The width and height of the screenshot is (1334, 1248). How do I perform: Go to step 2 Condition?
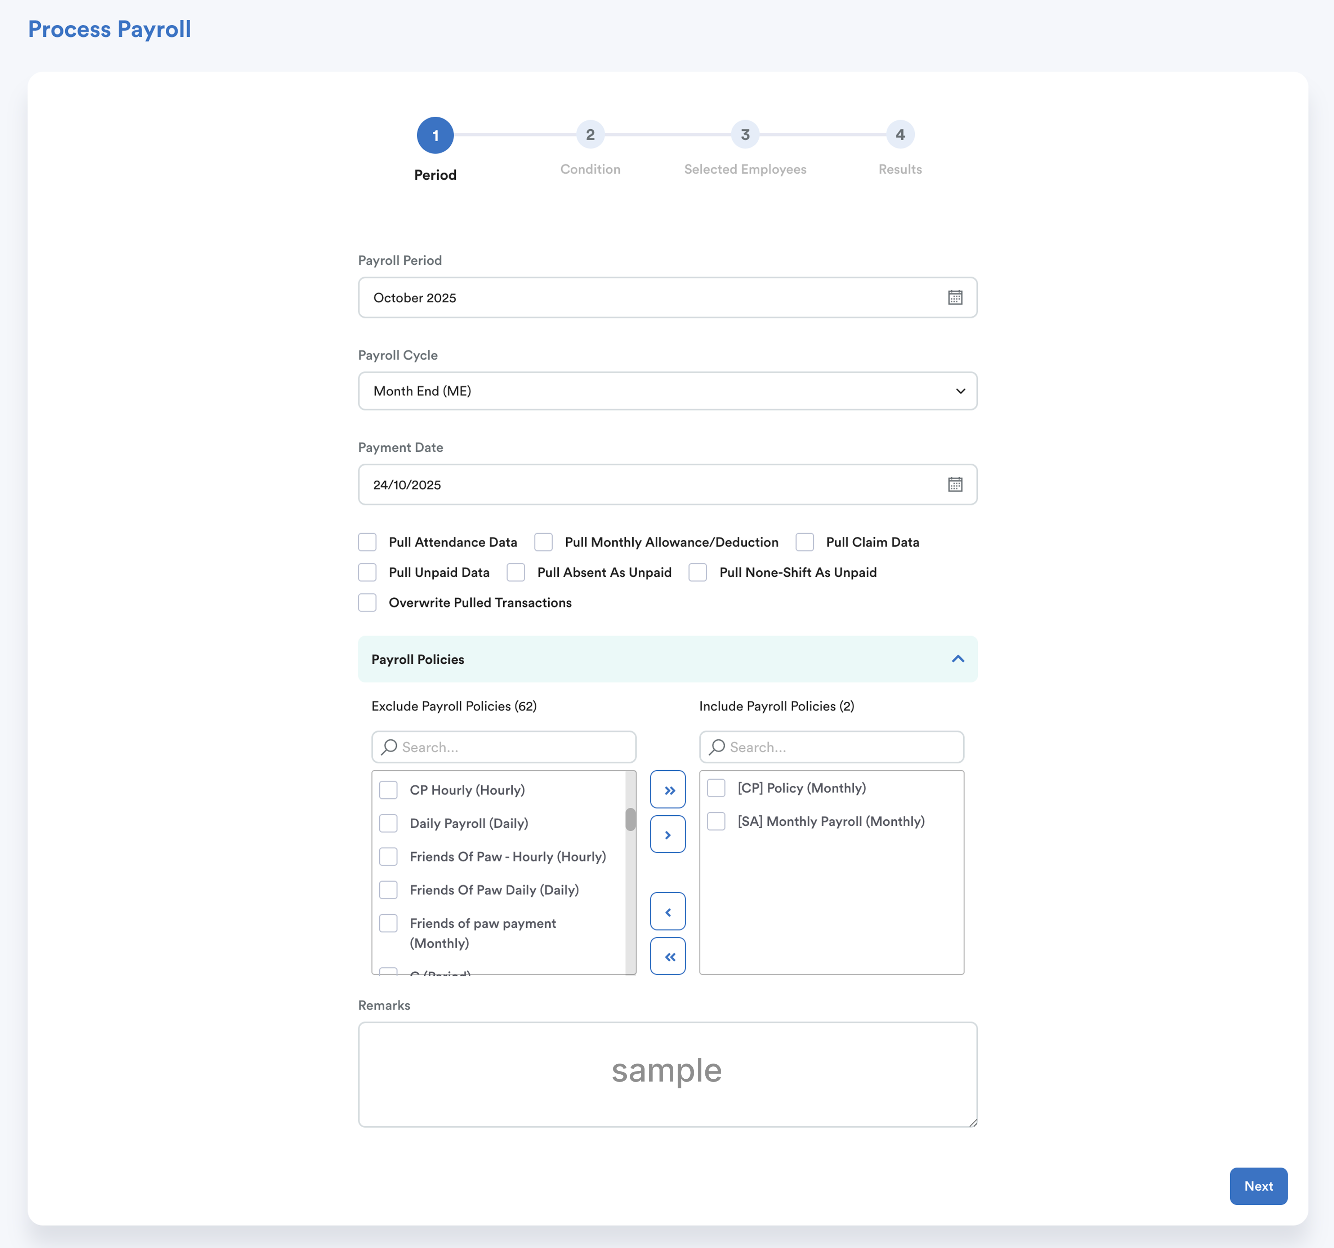point(590,135)
